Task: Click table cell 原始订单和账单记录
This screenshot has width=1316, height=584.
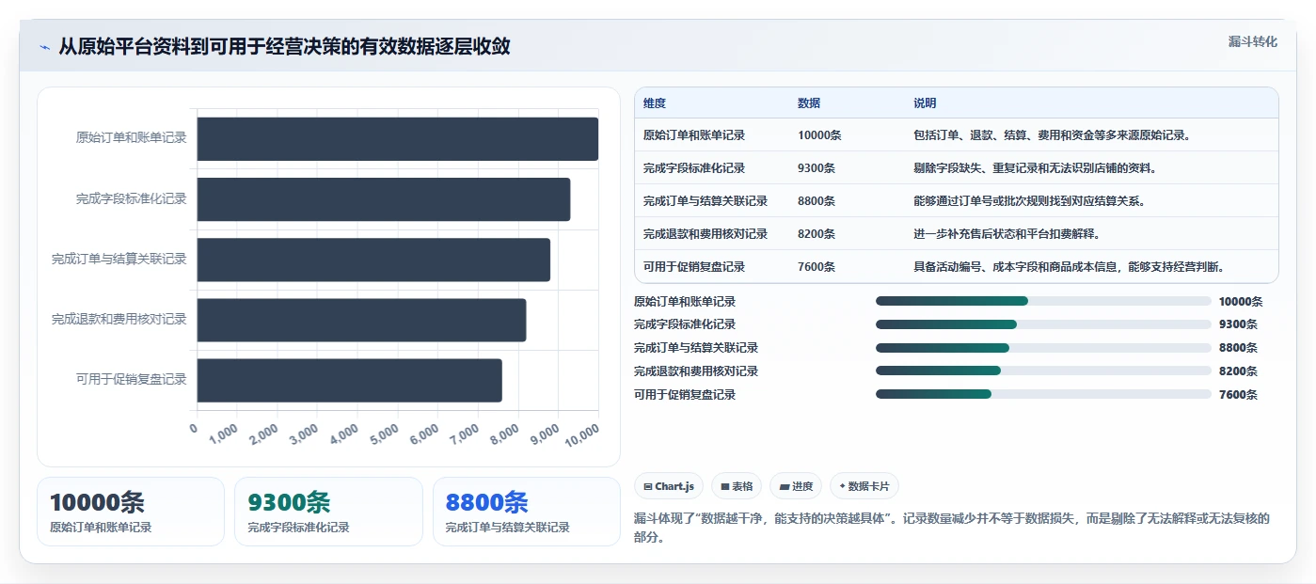Action: tap(694, 135)
